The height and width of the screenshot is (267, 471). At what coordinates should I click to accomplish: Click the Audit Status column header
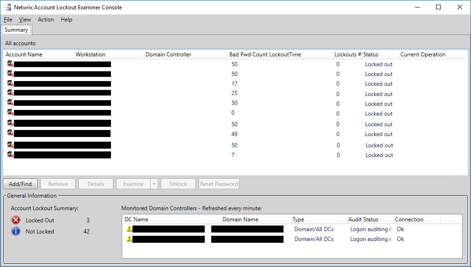click(x=371, y=219)
